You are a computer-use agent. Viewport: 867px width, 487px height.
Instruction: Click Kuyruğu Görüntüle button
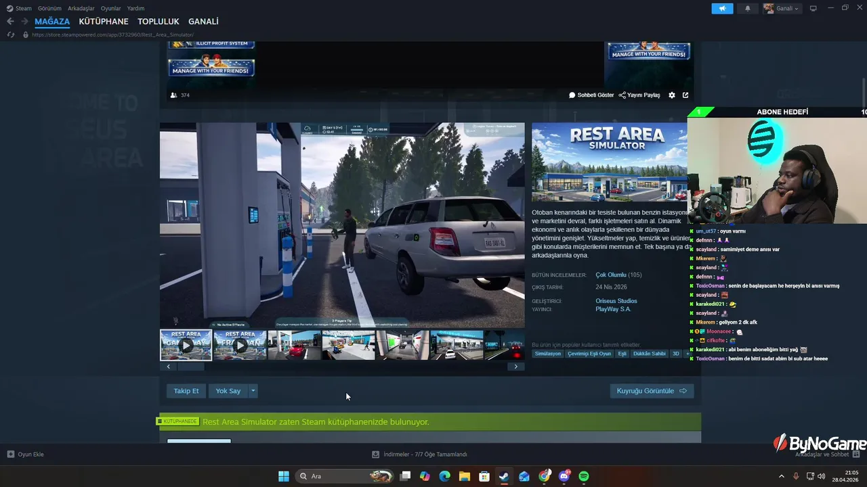pyautogui.click(x=652, y=391)
